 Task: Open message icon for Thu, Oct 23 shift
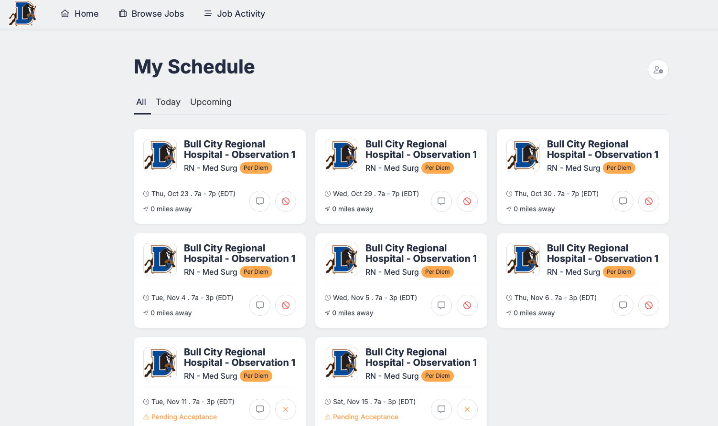click(260, 201)
